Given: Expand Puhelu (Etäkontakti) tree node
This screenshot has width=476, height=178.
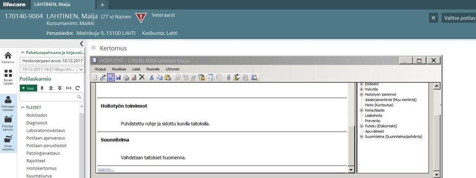Looking at the screenshot, I should [x=362, y=126].
